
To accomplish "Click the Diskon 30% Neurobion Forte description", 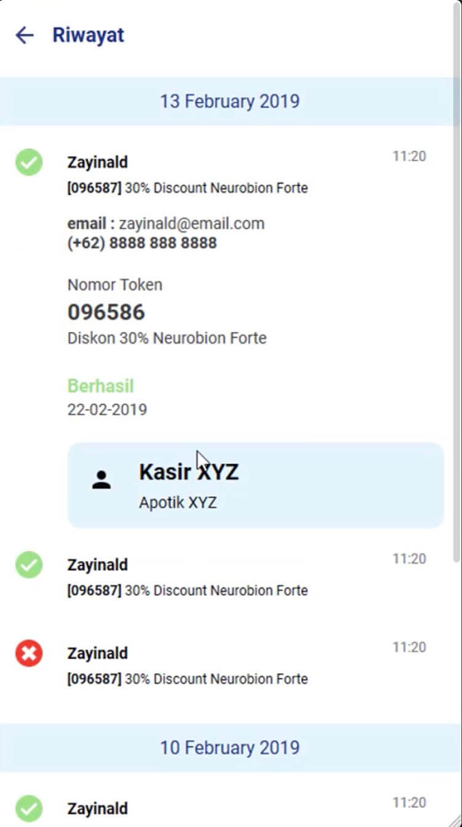I will click(167, 338).
